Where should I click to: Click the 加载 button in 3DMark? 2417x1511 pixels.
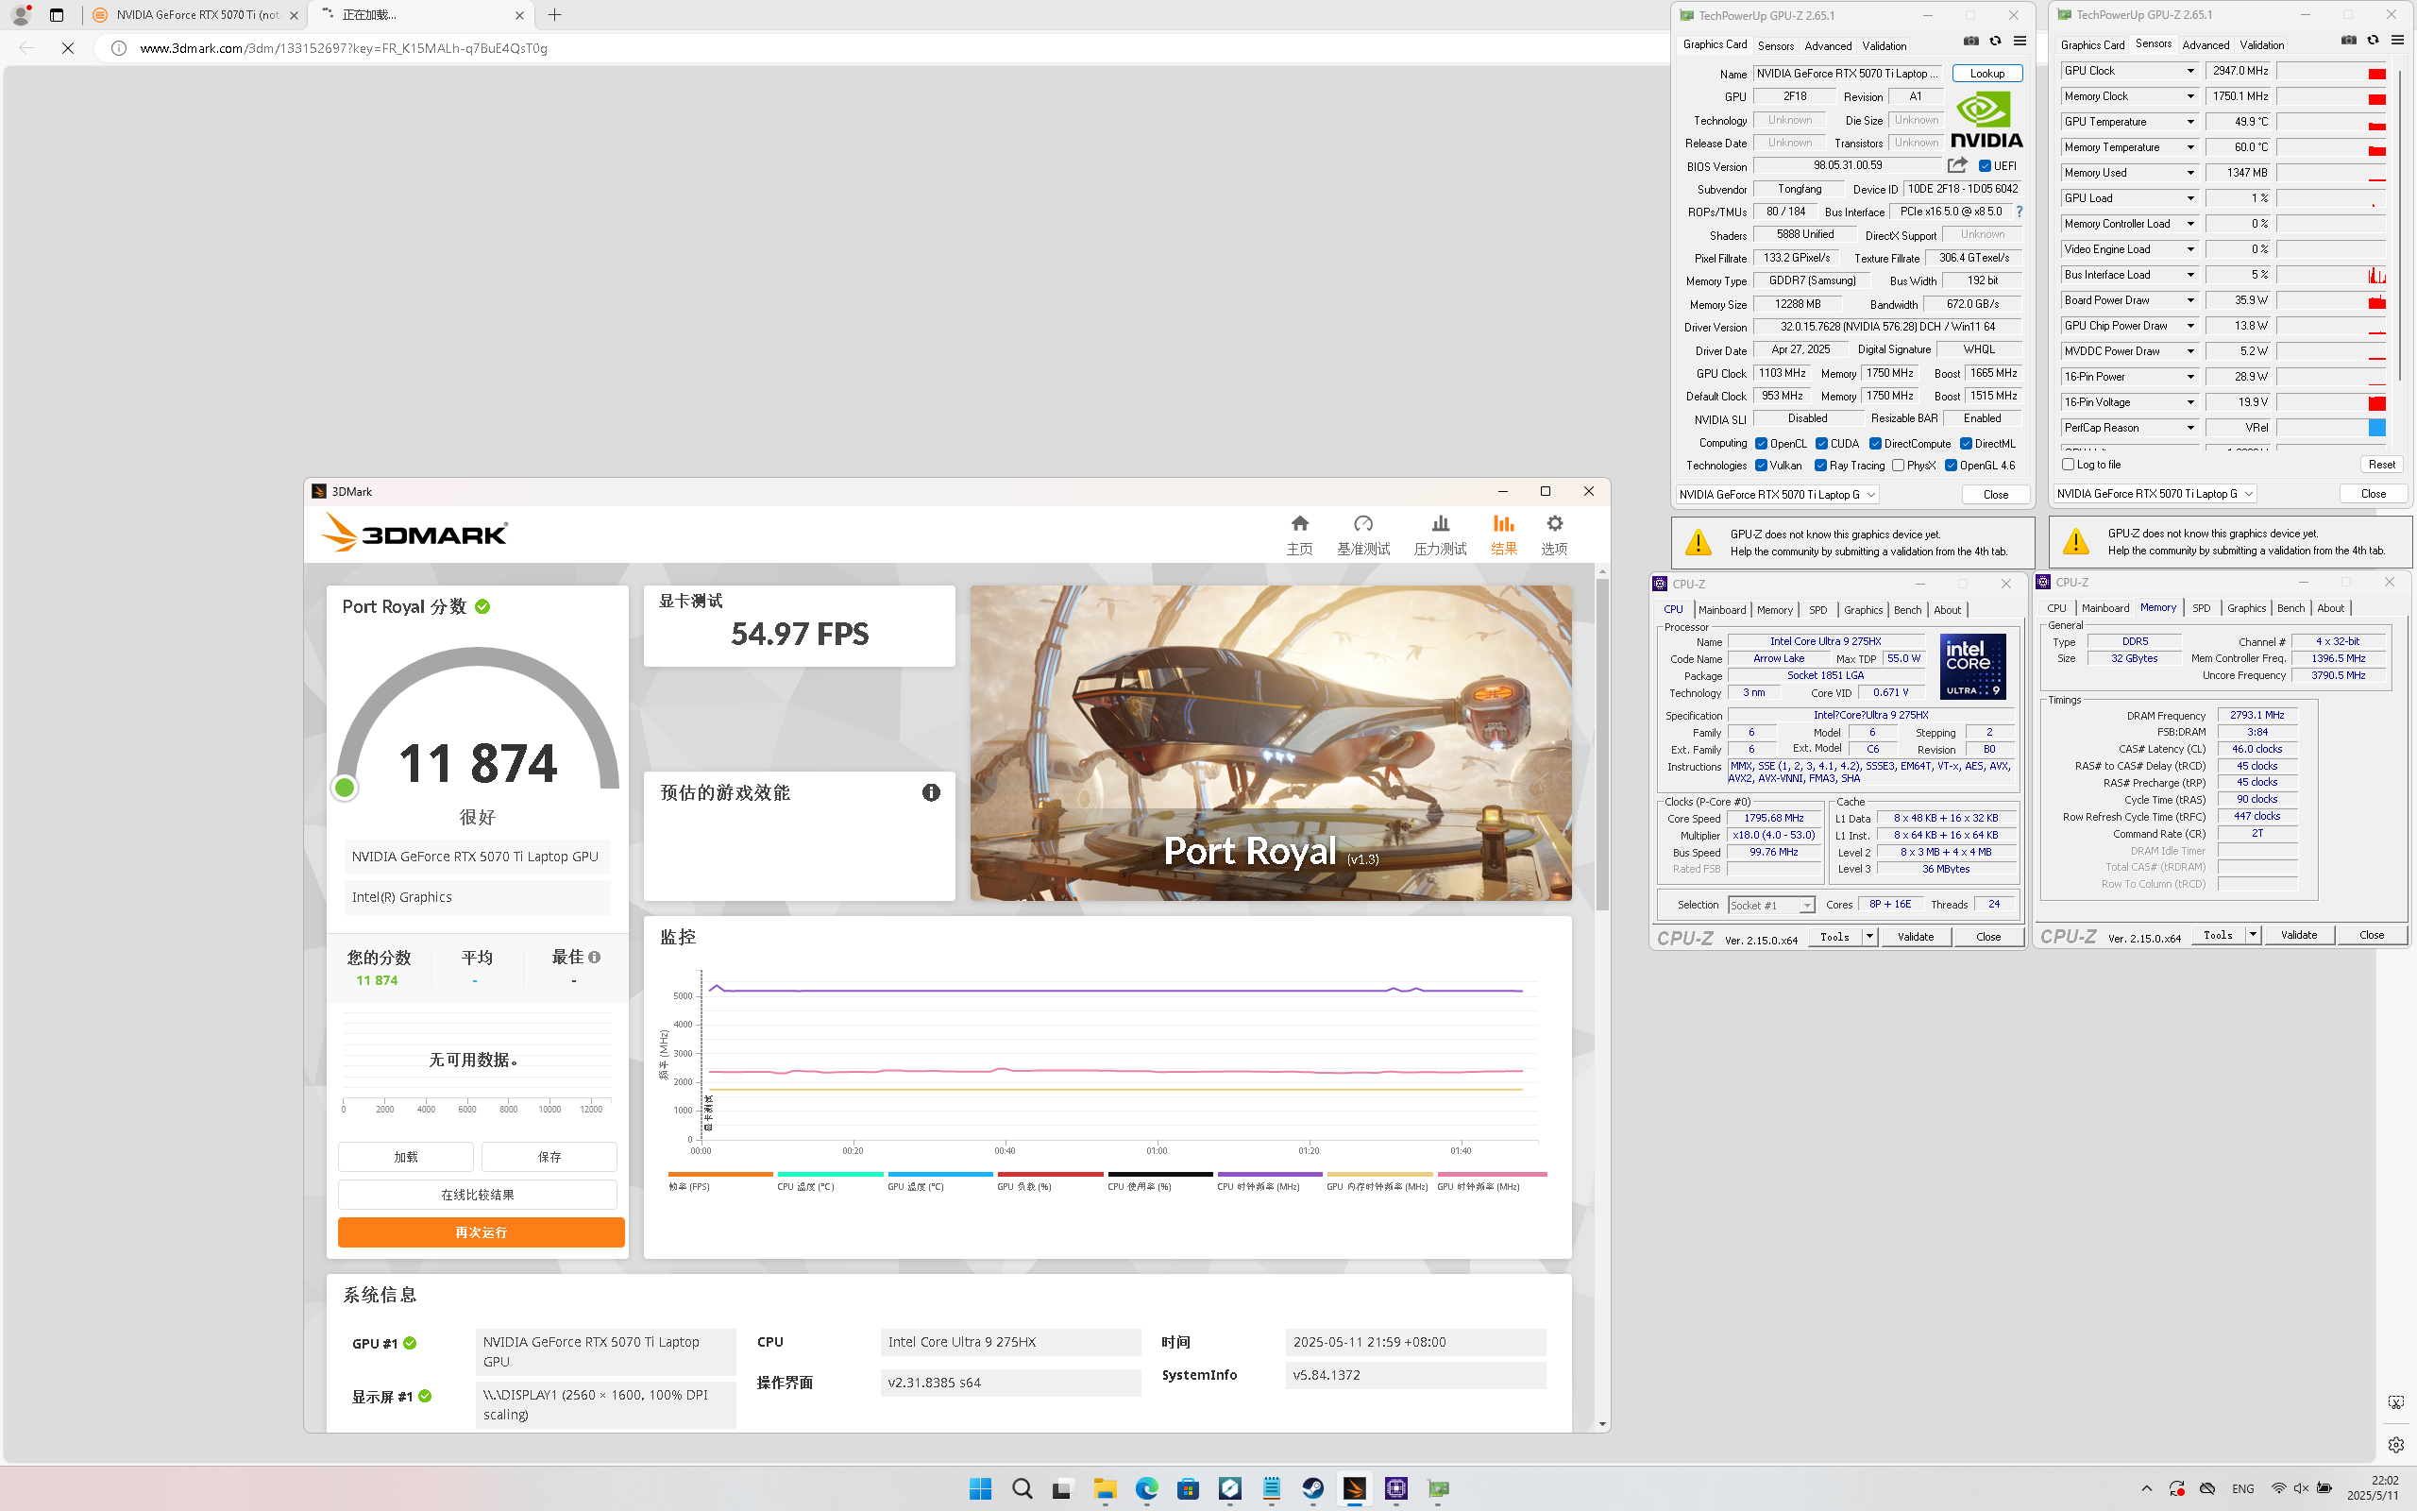(x=405, y=1157)
